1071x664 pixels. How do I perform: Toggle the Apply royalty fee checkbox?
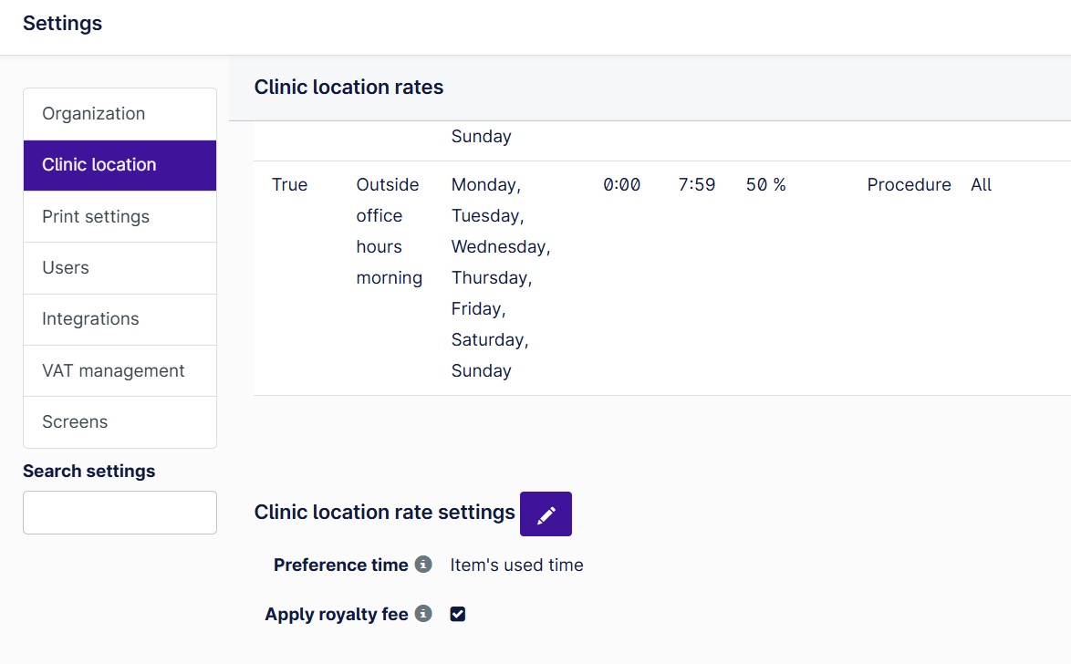(x=458, y=614)
